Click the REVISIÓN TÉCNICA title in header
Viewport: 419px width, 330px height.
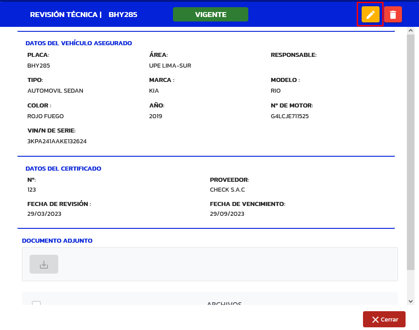click(x=64, y=15)
